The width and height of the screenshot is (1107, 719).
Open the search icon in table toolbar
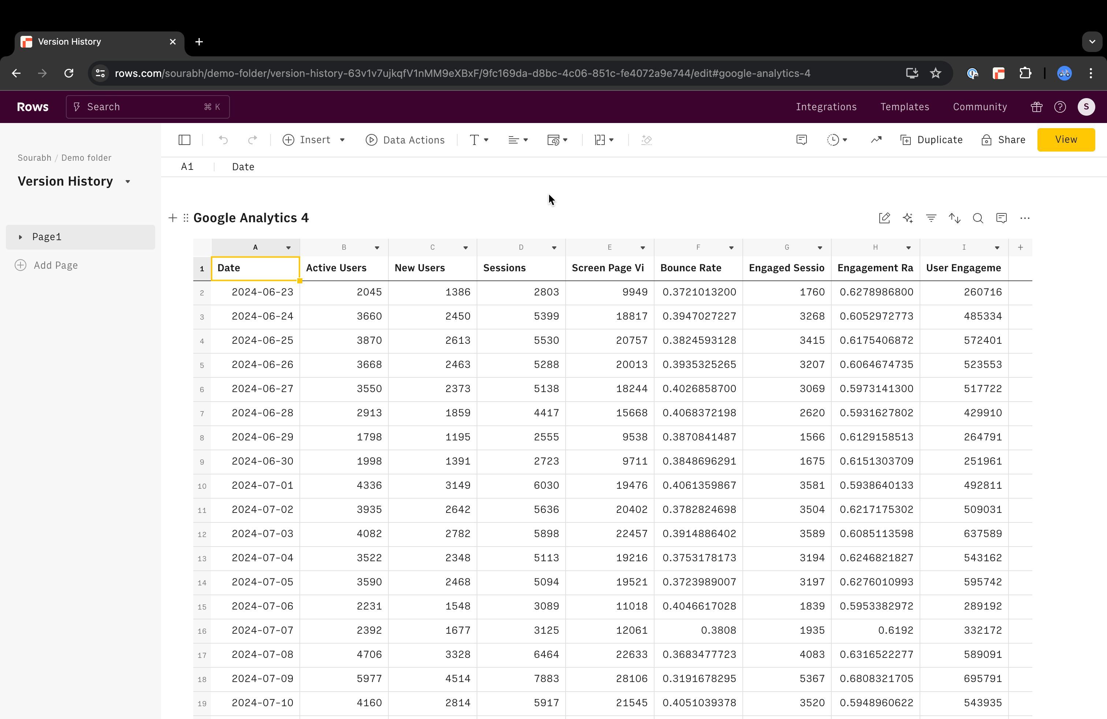tap(979, 218)
